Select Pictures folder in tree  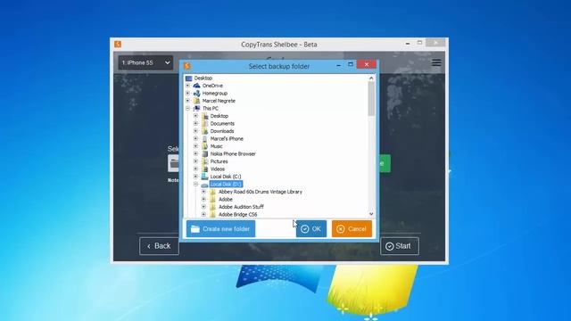[219, 161]
